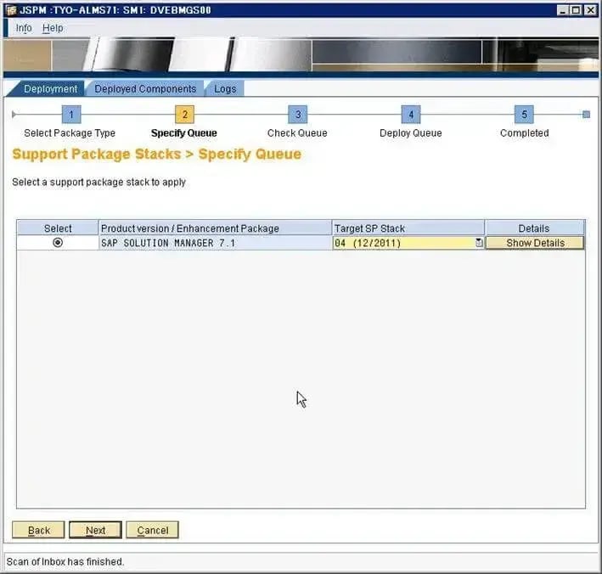Click the Cancel button

click(x=153, y=530)
